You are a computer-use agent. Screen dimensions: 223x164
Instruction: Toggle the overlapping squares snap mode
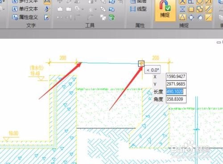pyautogui.click(x=200, y=9)
